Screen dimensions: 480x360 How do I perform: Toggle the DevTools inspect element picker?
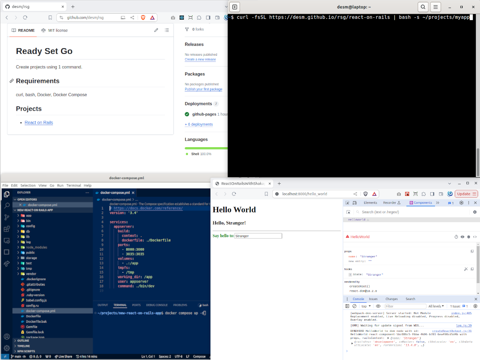tap(347, 202)
